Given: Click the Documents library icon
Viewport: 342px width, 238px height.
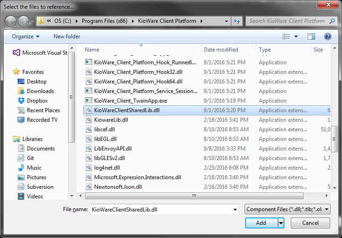Looking at the screenshot, I should pyautogui.click(x=21, y=148).
